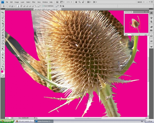Select the Eraser tool
154x123 pixels.
3,40
